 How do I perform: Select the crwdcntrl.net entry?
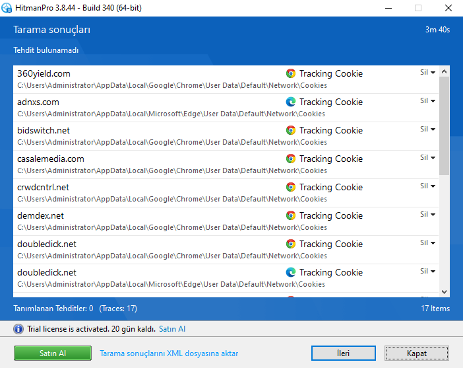tap(226, 193)
